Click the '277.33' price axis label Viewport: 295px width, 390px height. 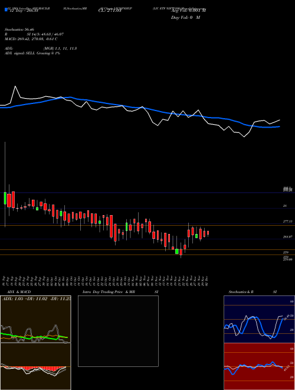pos(287,222)
